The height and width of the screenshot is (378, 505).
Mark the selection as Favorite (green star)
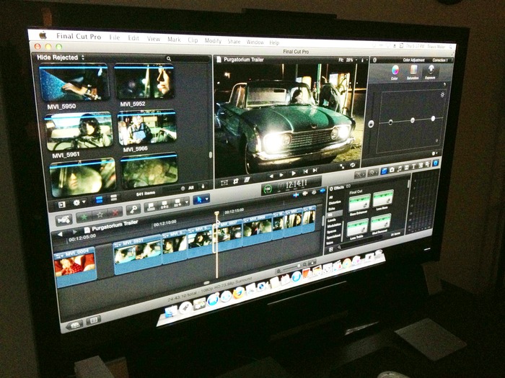click(x=84, y=217)
